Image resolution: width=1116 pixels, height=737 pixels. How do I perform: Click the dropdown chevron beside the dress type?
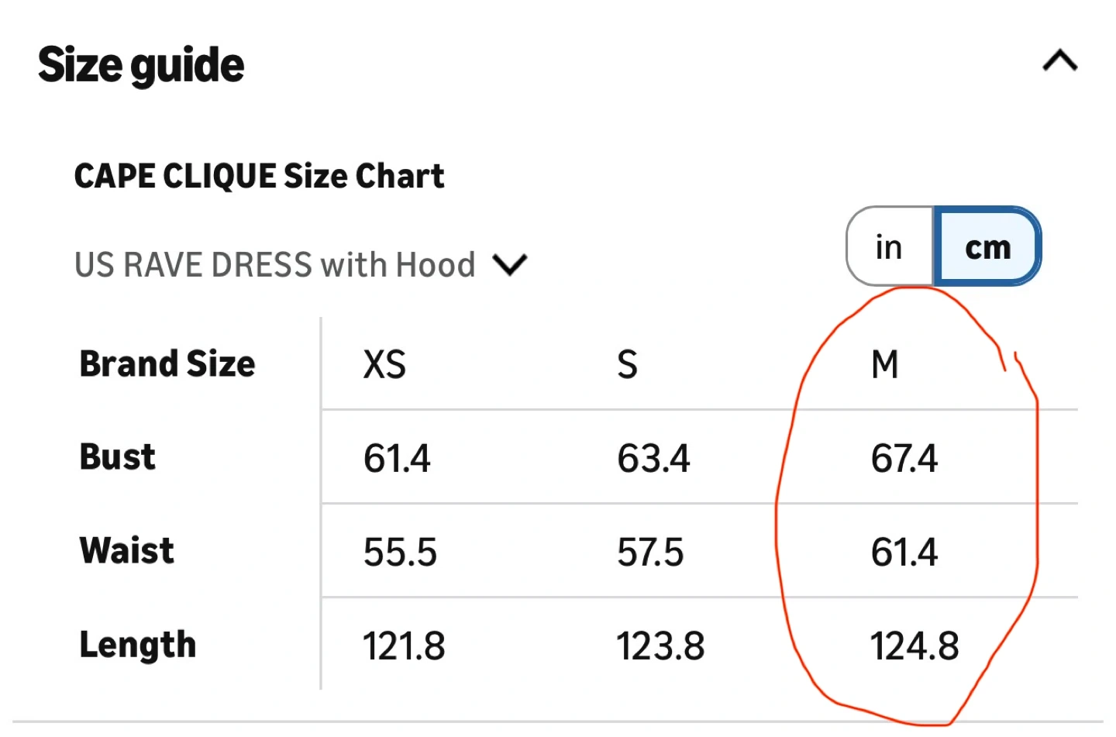tap(510, 265)
